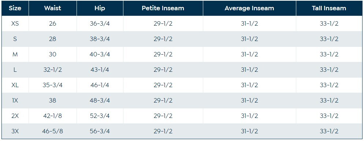This screenshot has width=364, height=141.
Task: Select waist value 32-1/2
Action: tap(53, 70)
